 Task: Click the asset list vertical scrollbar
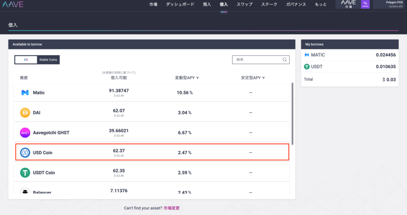[x=292, y=114]
